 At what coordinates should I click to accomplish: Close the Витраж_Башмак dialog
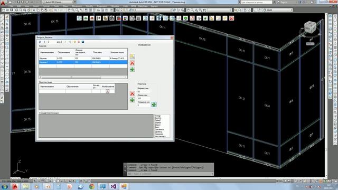172,37
